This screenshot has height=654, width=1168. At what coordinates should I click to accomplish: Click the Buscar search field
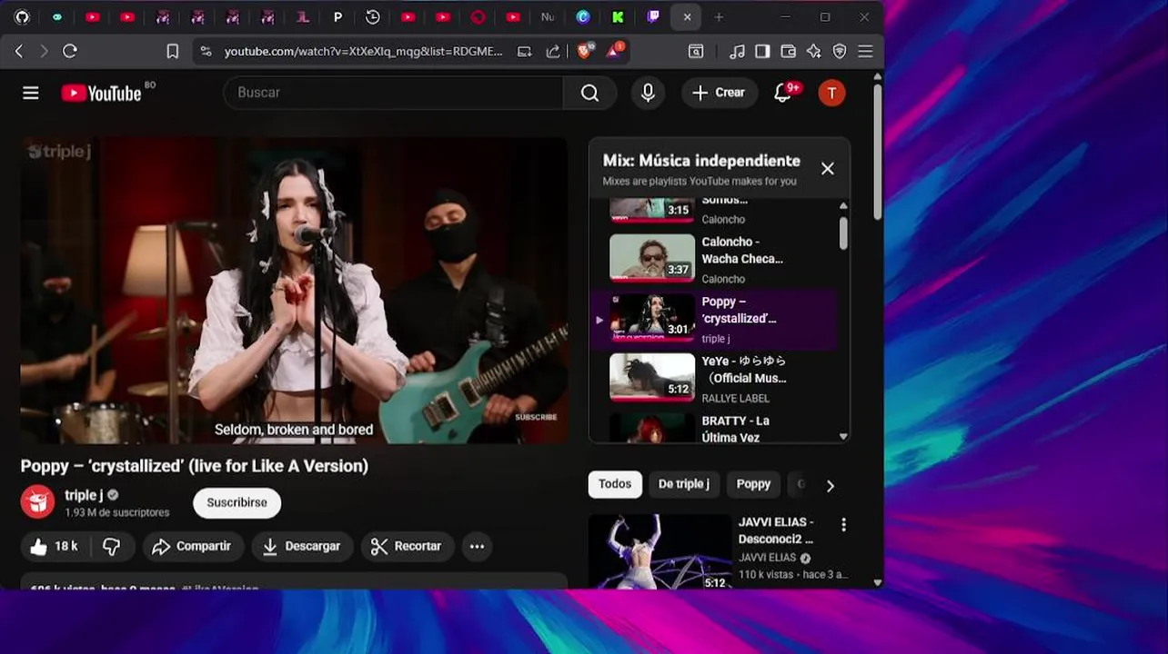pos(393,93)
